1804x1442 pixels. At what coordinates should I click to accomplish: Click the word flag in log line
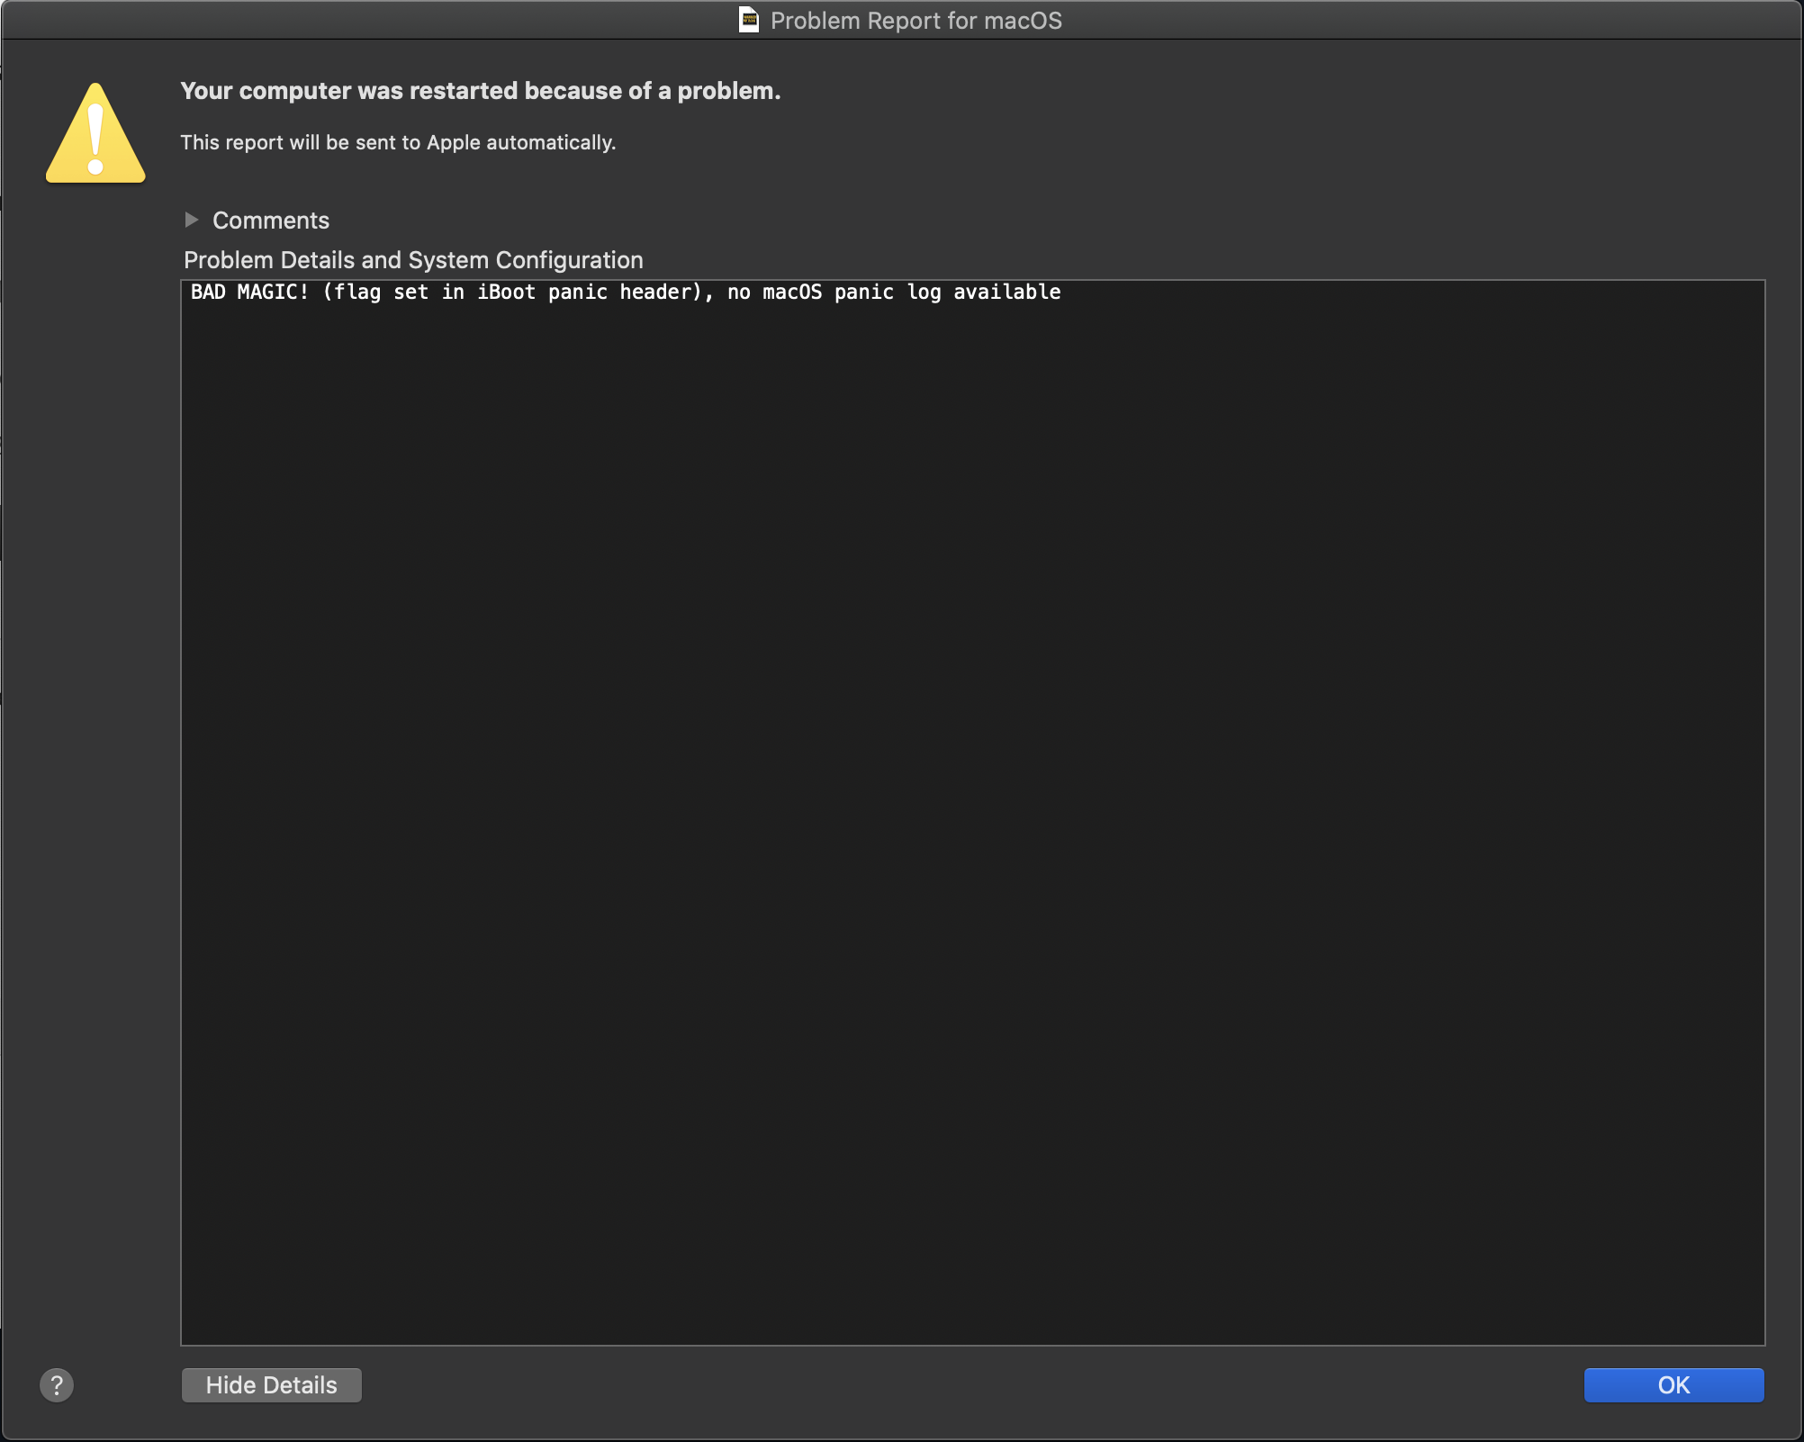(x=357, y=293)
